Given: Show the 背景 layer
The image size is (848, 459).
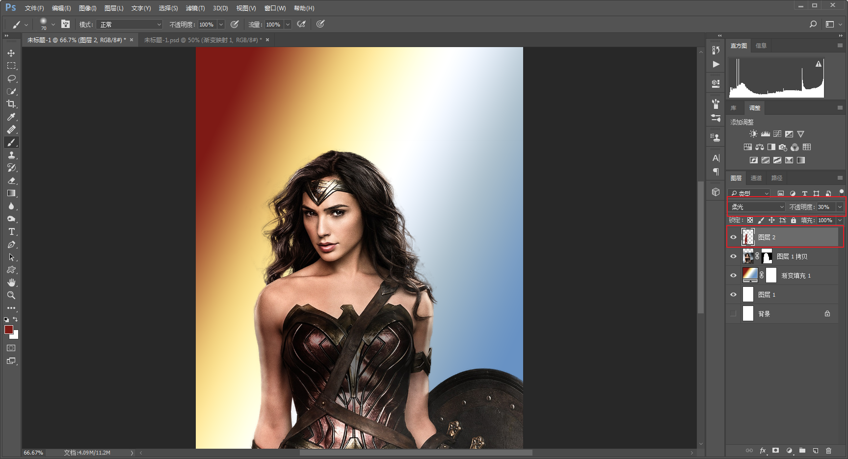Looking at the screenshot, I should coord(734,314).
